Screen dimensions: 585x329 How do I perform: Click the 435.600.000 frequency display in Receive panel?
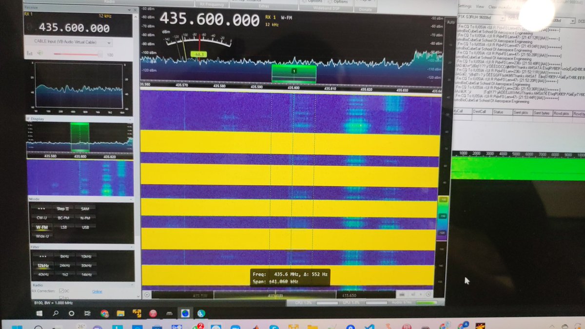pos(74,28)
